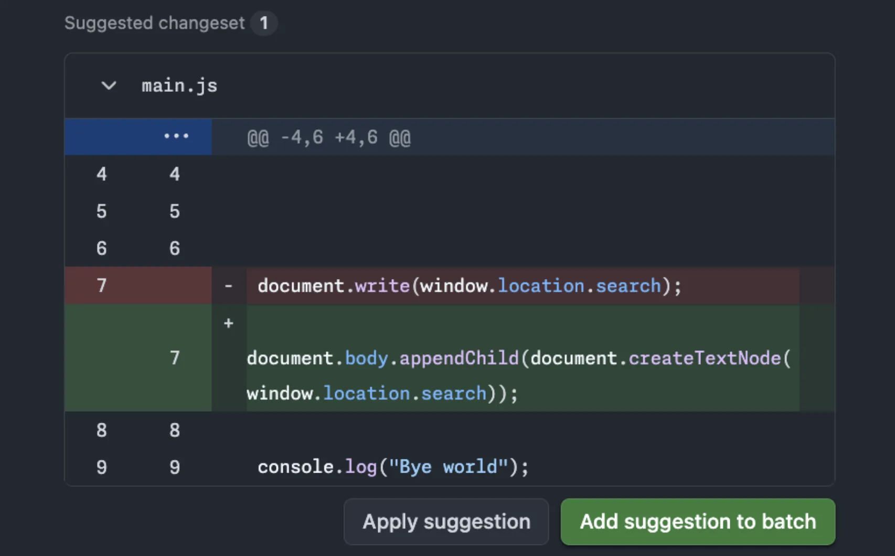
Task: Click line number 4 in the old file column
Action: coord(101,174)
